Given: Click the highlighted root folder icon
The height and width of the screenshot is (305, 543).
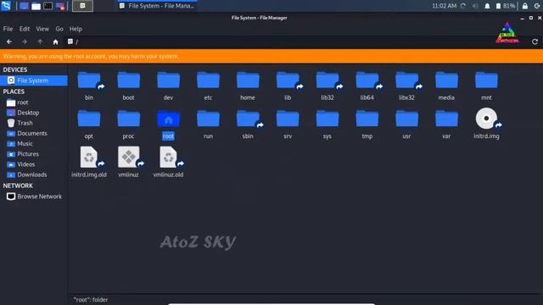Looking at the screenshot, I should click(x=168, y=119).
